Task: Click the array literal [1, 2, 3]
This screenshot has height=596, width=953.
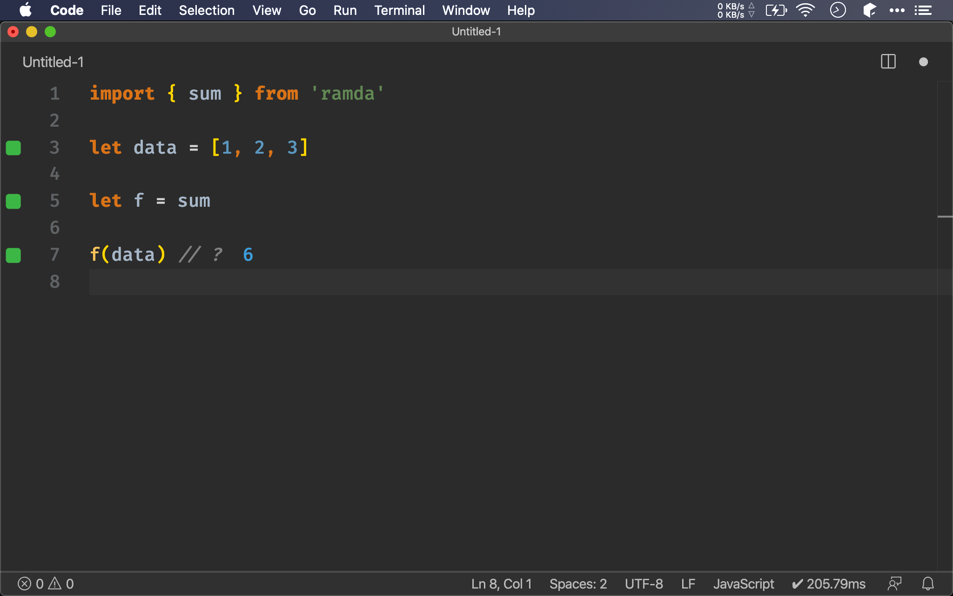Action: 259,148
